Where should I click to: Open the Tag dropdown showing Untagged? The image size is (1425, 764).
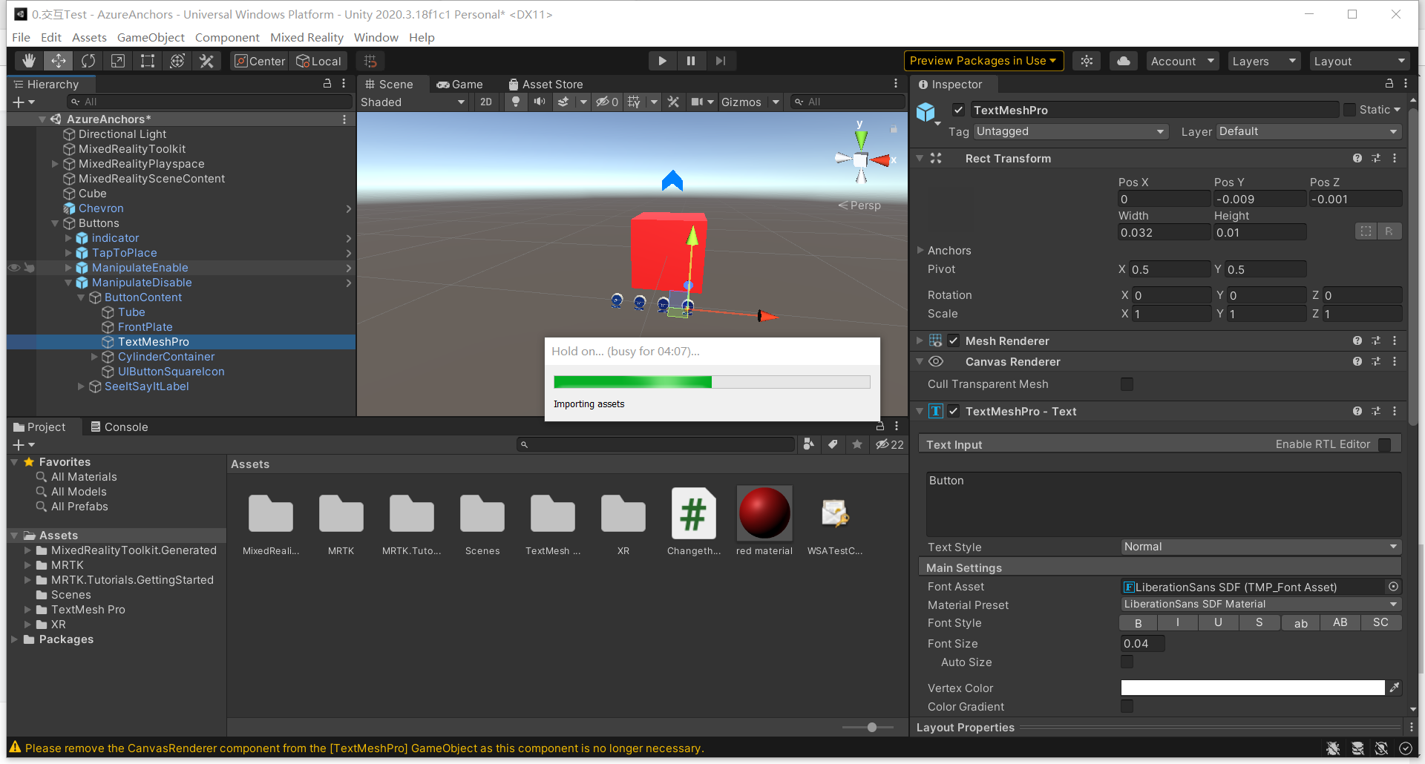pyautogui.click(x=1070, y=131)
